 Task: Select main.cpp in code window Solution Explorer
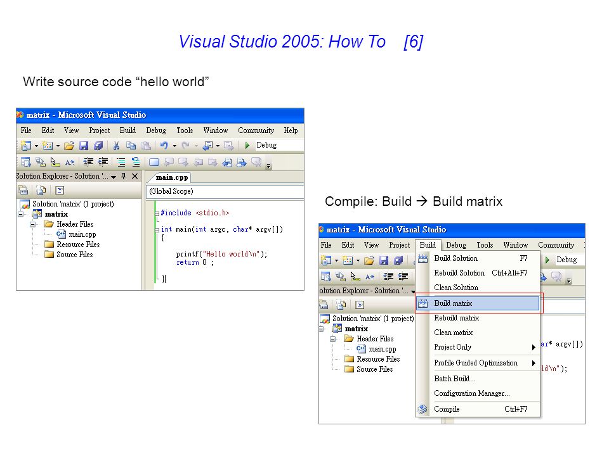[x=77, y=234]
